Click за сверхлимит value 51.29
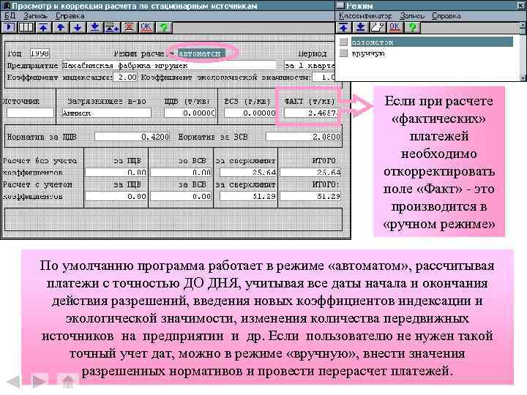This screenshot has width=527, height=395. [247, 196]
